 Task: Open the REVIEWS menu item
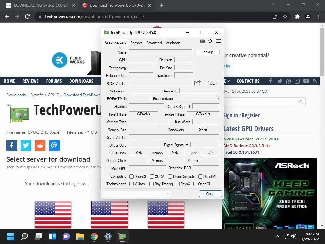pos(30,81)
